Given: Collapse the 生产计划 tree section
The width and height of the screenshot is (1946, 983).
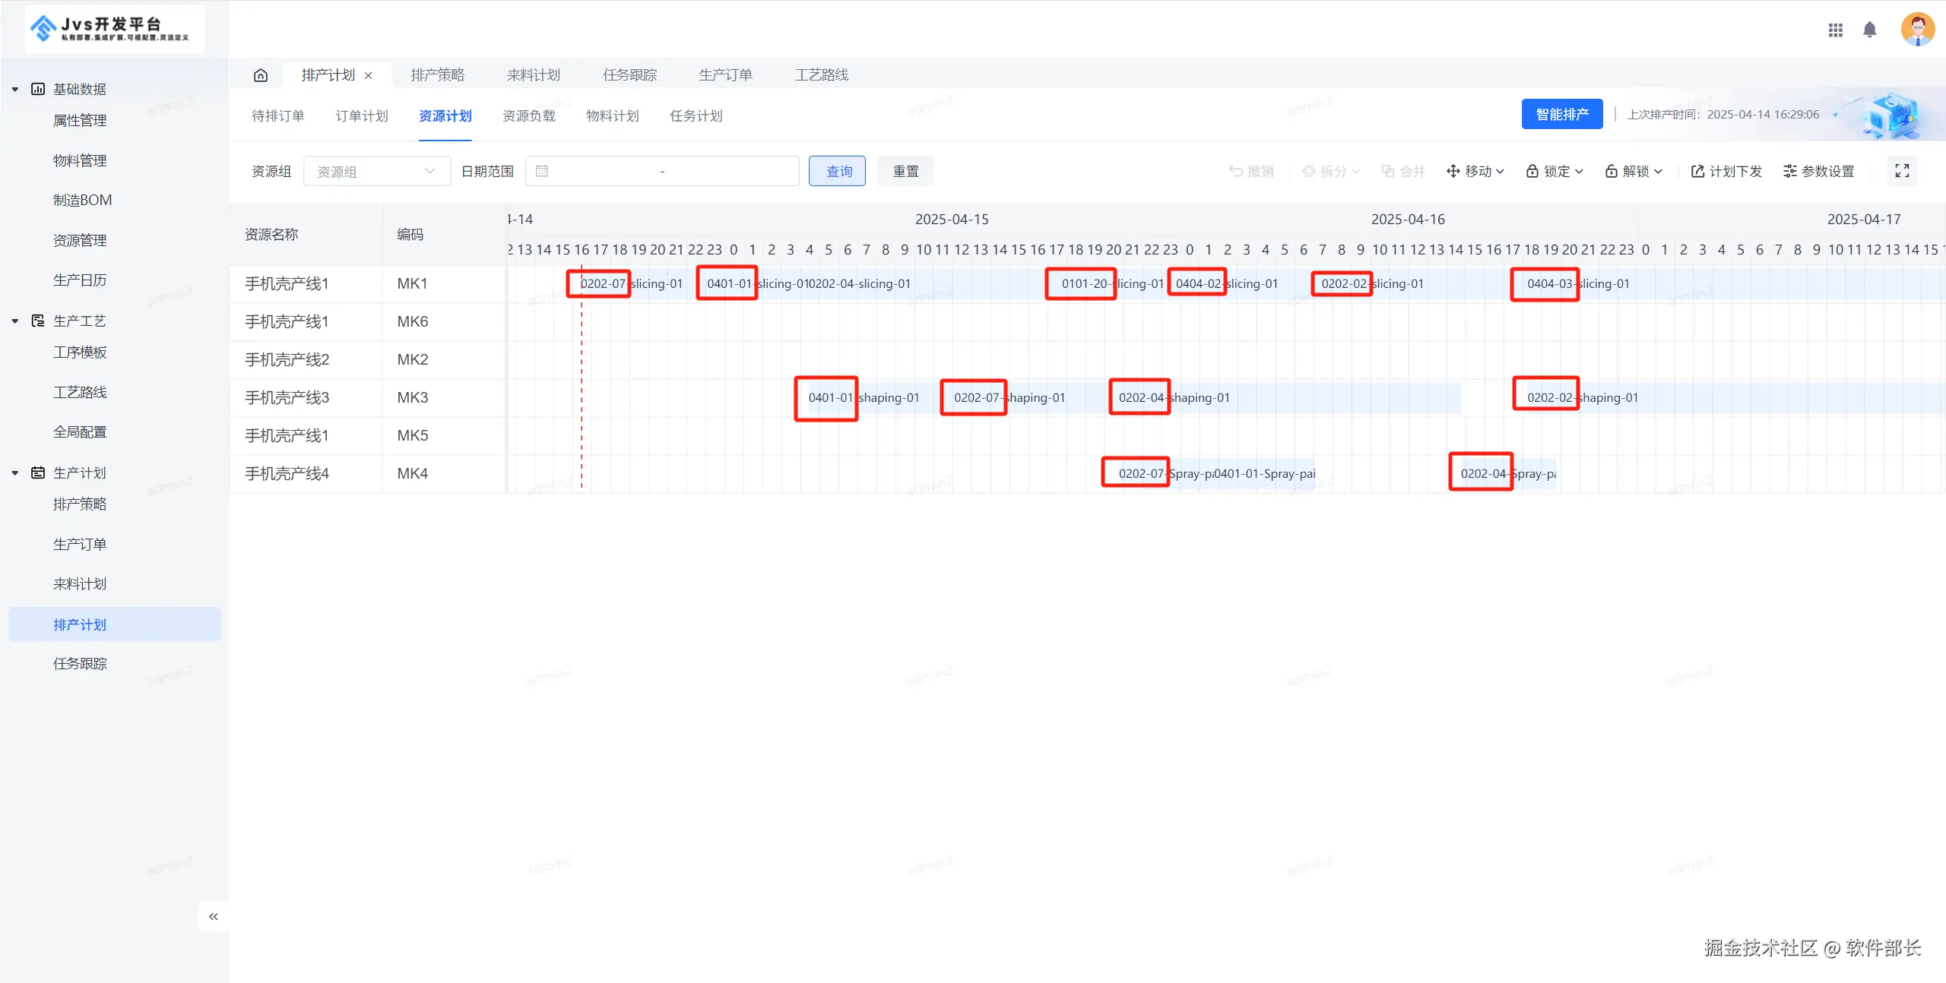Looking at the screenshot, I should pyautogui.click(x=15, y=473).
